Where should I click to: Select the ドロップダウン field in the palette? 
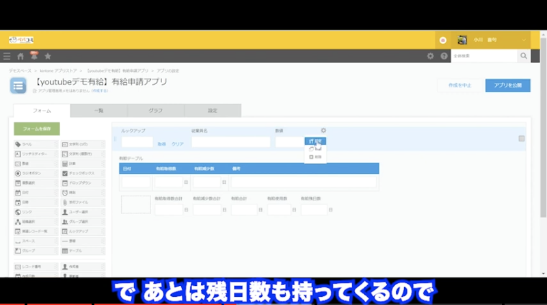pos(83,183)
